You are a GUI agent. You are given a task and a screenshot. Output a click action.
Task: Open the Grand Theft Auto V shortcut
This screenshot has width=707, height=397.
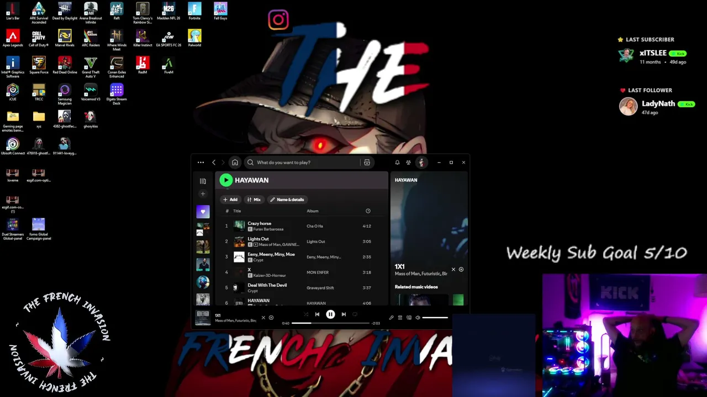pos(91,67)
